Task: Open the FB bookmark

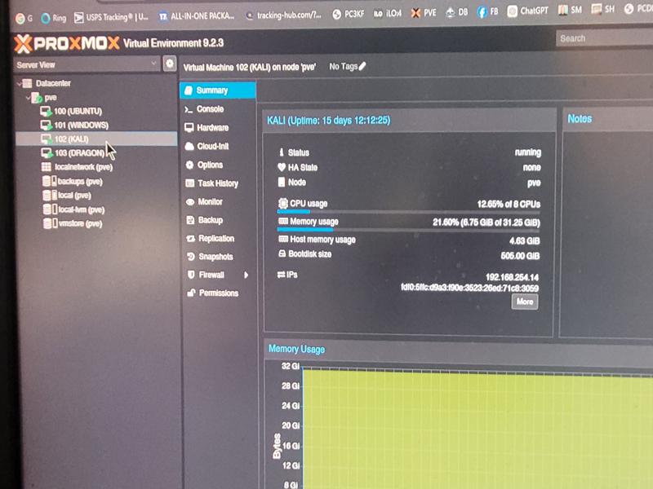Action: click(x=487, y=11)
